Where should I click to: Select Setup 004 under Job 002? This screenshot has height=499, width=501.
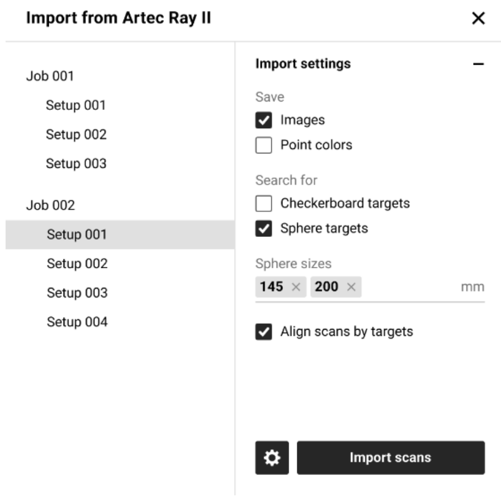[77, 322]
